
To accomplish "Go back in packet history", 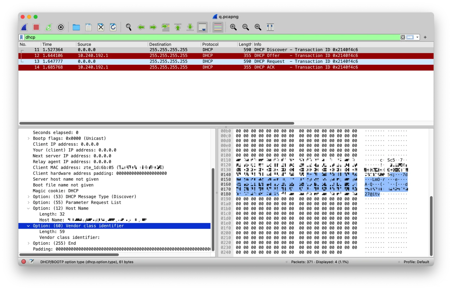I will (141, 27).
